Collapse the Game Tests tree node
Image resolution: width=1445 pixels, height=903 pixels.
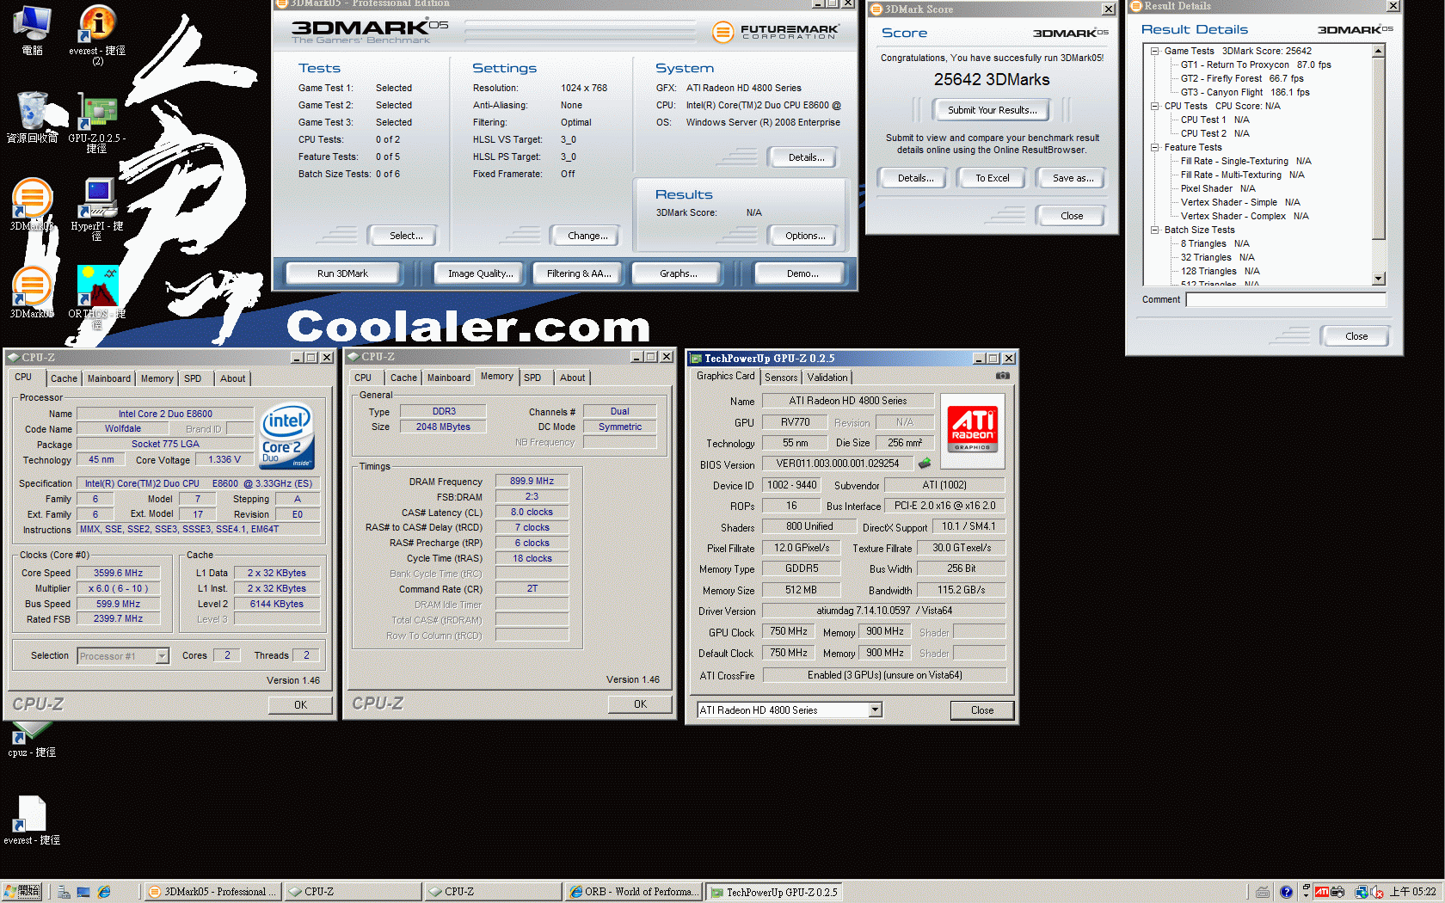coord(1155,52)
